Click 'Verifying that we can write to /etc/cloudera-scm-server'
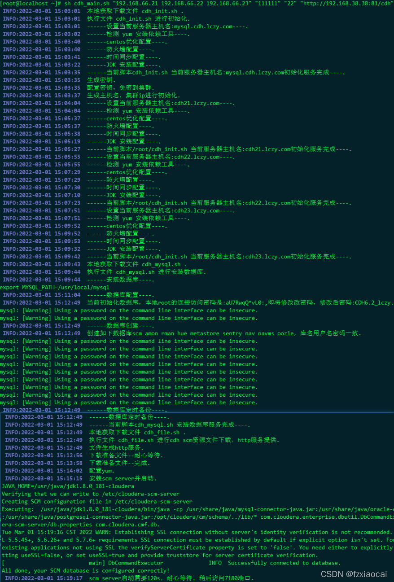Image resolution: width=394 pixels, height=582 pixels. (90, 494)
